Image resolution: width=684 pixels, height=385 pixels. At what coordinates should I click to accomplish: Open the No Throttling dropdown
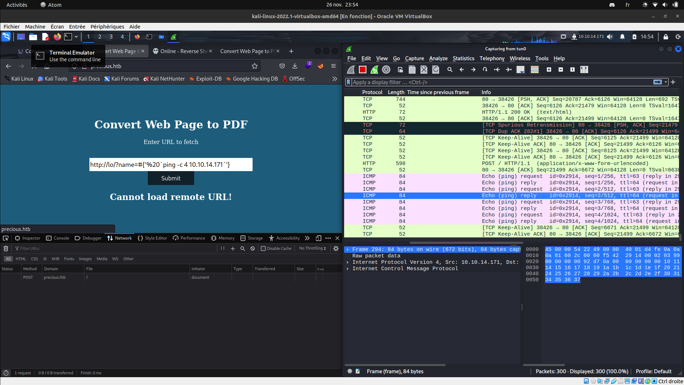point(312,248)
